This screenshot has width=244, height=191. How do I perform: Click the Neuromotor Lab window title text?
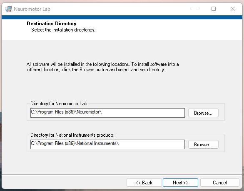click(x=32, y=9)
